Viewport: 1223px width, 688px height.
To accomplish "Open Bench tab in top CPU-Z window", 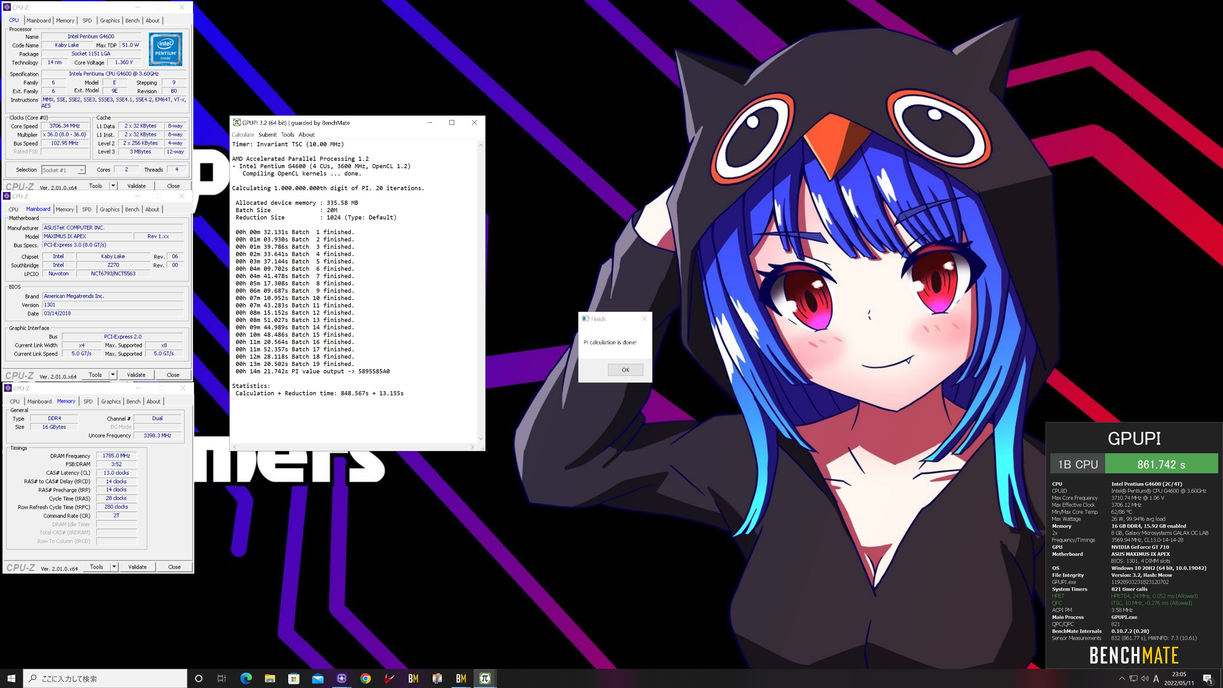I will [x=132, y=20].
